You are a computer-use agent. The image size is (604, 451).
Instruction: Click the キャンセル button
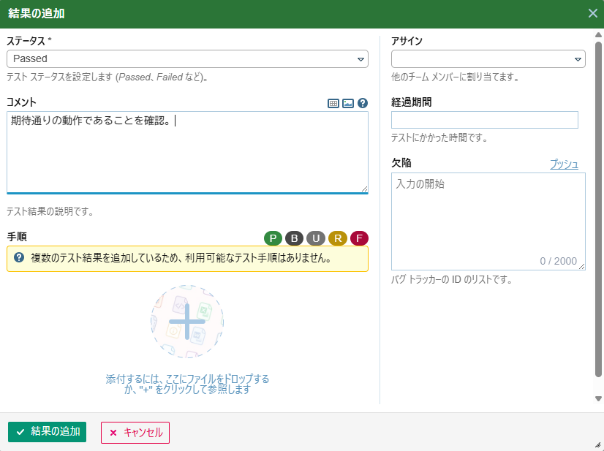coord(135,432)
